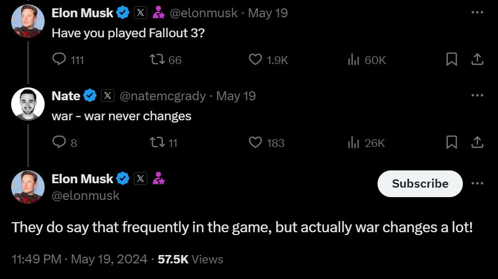Open more options beside Subscribe button
The image size is (498, 279).
(x=477, y=183)
